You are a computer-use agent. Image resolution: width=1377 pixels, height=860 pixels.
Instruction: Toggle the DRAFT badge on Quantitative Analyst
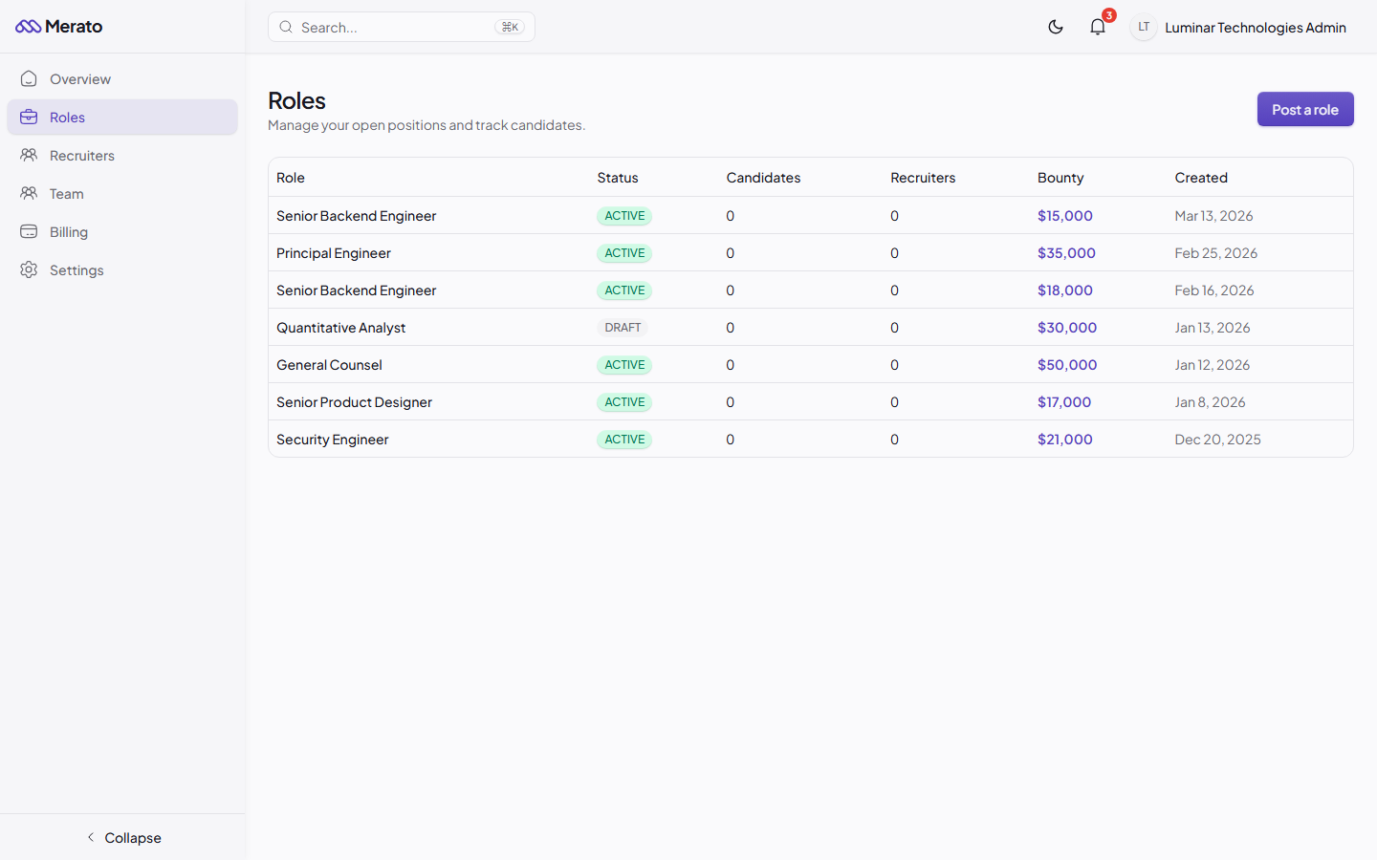click(623, 327)
